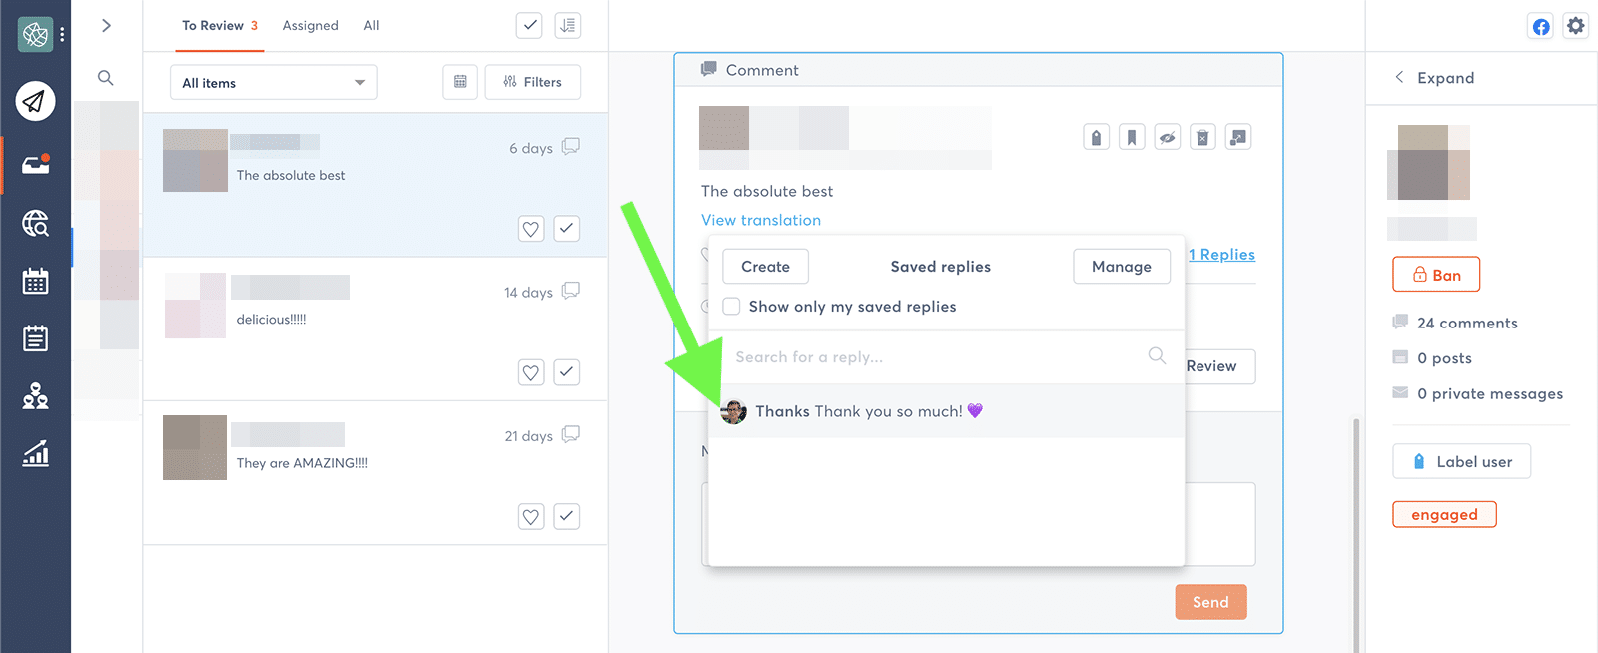Click the hide comment eye icon
Screen dimensions: 1598x653
pyautogui.click(x=1168, y=137)
